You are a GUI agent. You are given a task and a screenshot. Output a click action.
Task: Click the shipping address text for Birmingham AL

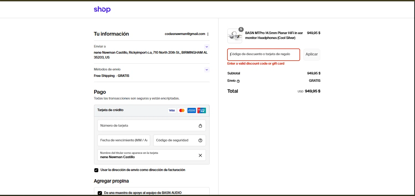coord(151,55)
